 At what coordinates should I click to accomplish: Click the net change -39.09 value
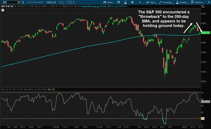point(61,2)
